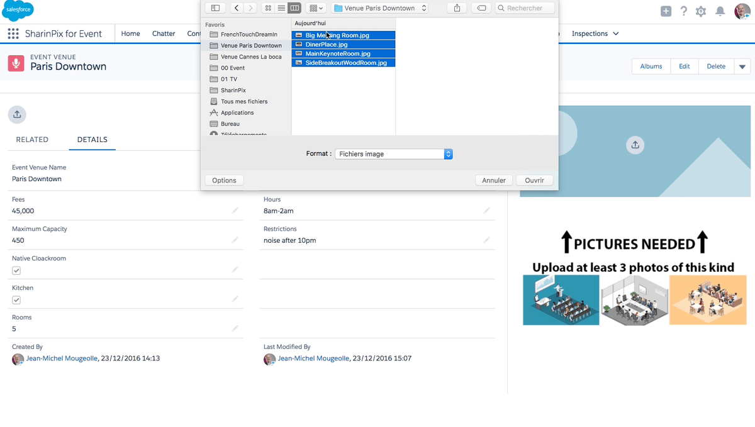Click the Albums button
The width and height of the screenshot is (755, 427).
pos(651,67)
